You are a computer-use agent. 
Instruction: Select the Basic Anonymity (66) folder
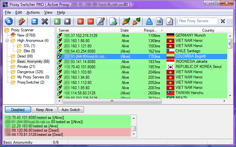[33, 61]
